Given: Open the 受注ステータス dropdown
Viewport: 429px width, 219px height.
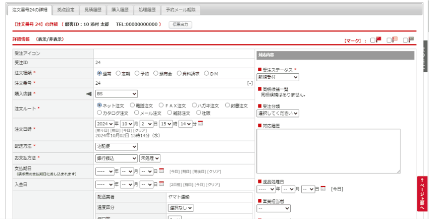Looking at the screenshot, I should tap(278, 77).
